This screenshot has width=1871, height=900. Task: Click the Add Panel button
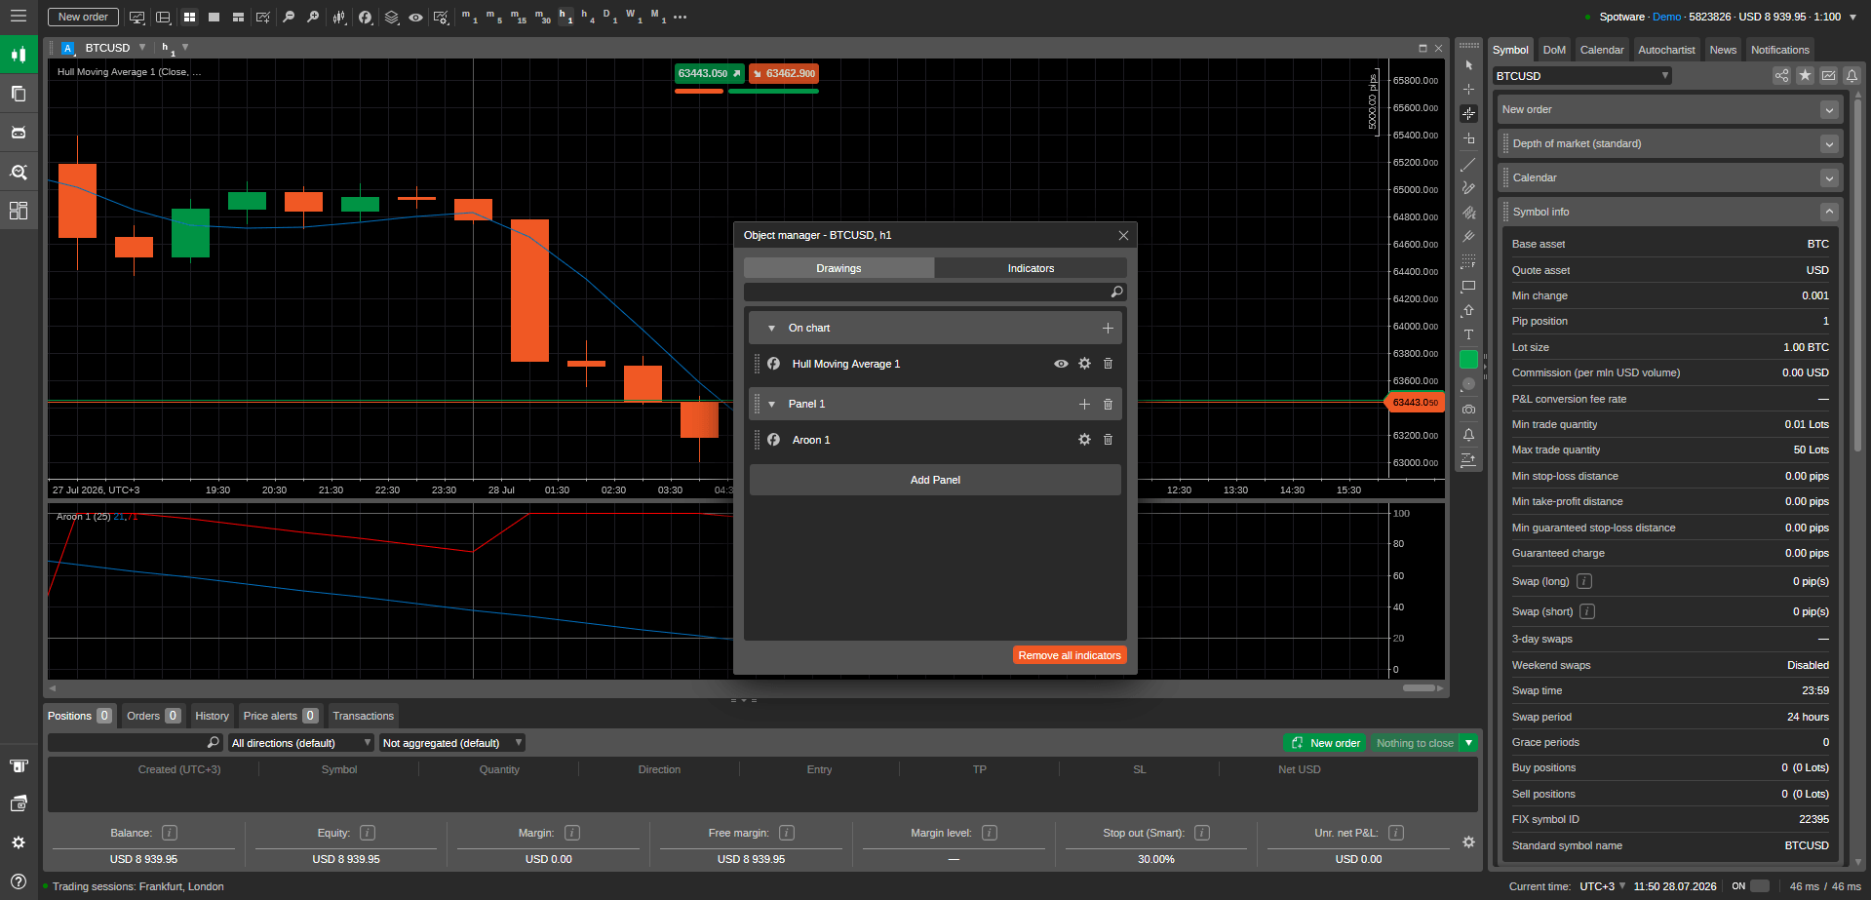(935, 480)
